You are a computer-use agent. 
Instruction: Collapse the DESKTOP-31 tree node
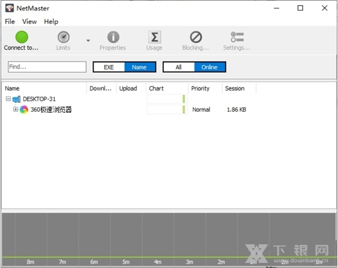[8, 99]
